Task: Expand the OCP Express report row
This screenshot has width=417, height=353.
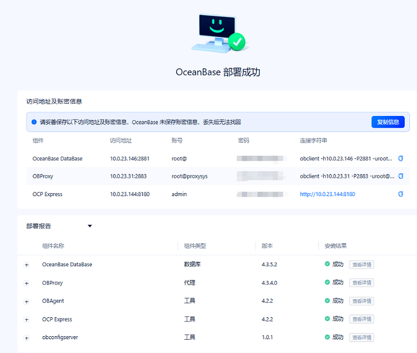Action: [27, 320]
